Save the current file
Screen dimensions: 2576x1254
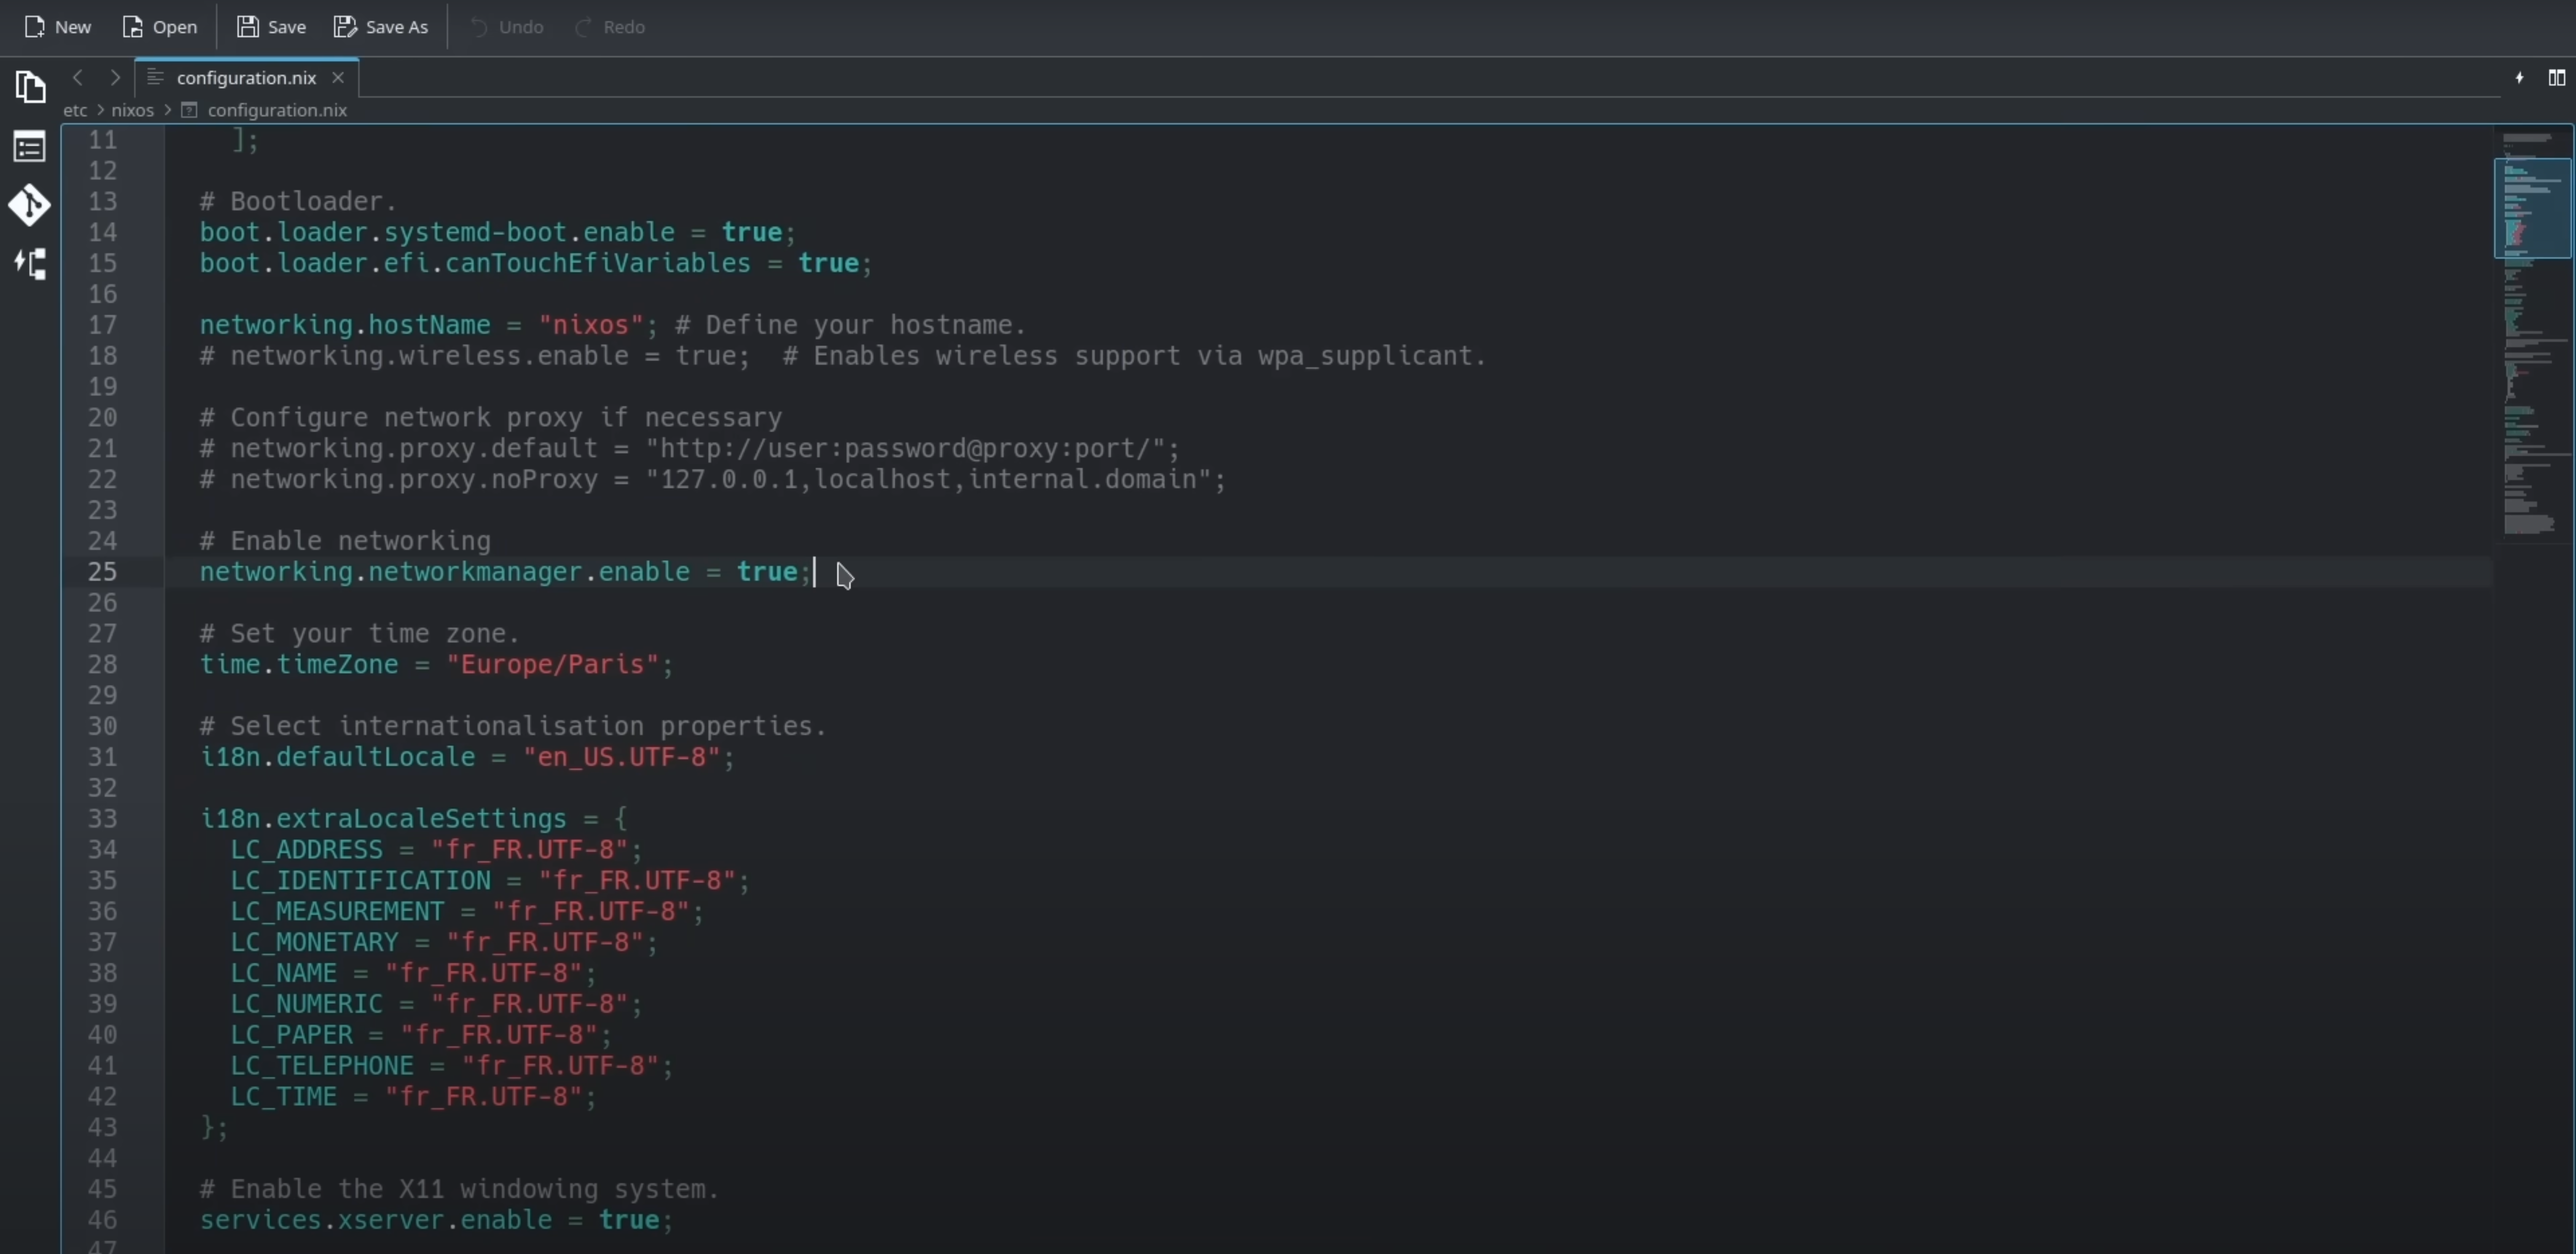click(272, 27)
